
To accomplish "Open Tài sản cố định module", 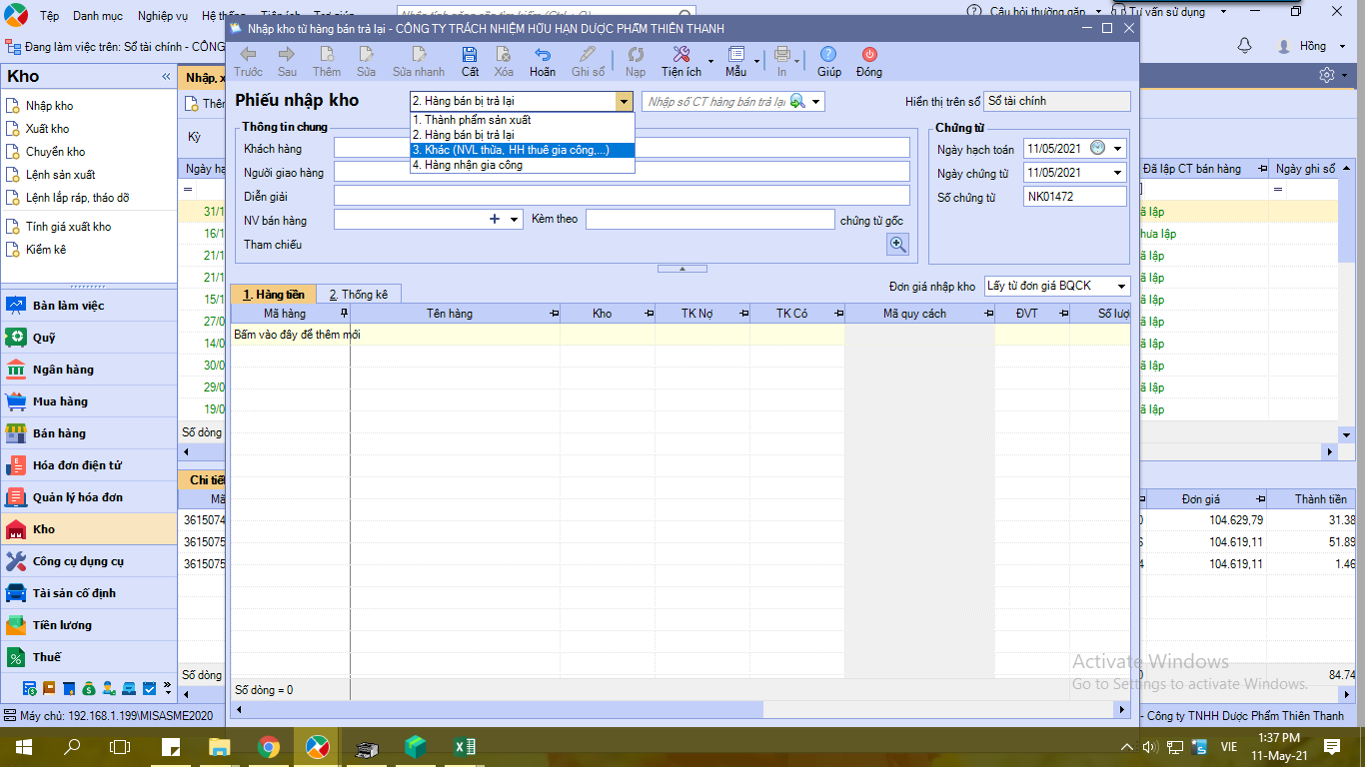I will pos(89,593).
